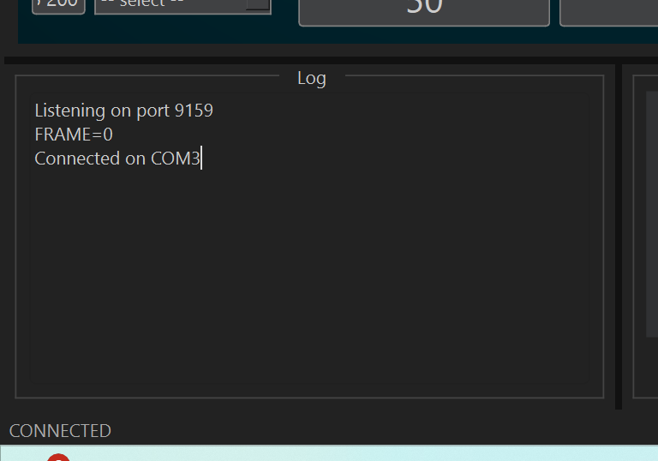
Task: Click the word "COM3" in the log
Action: (x=176, y=159)
